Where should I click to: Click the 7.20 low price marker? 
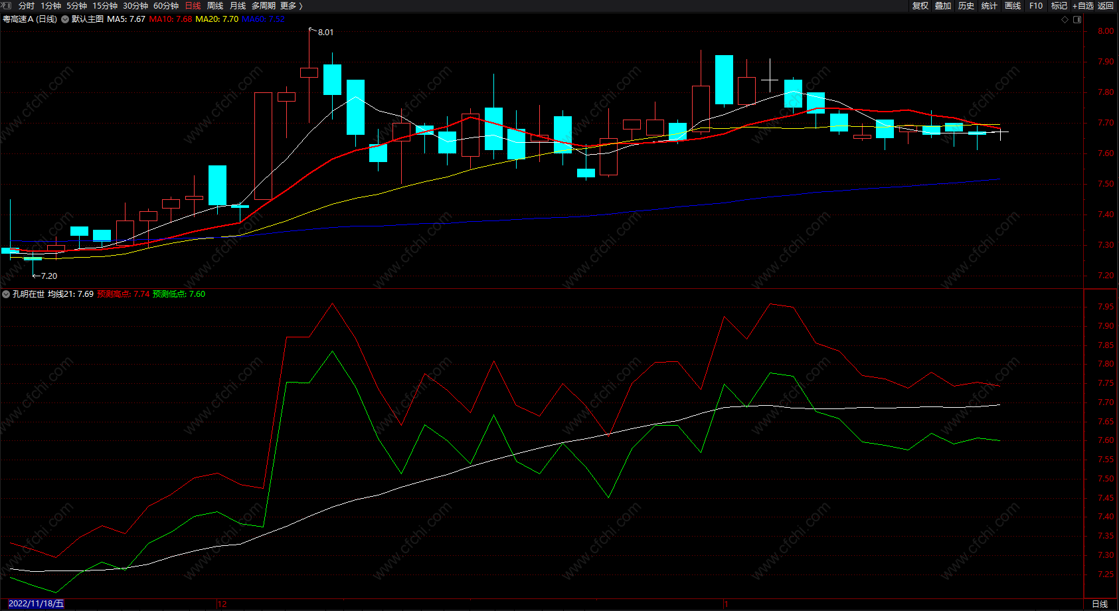pyautogui.click(x=49, y=276)
